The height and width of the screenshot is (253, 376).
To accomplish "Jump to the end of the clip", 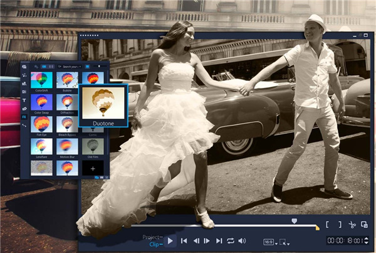I will (219, 240).
